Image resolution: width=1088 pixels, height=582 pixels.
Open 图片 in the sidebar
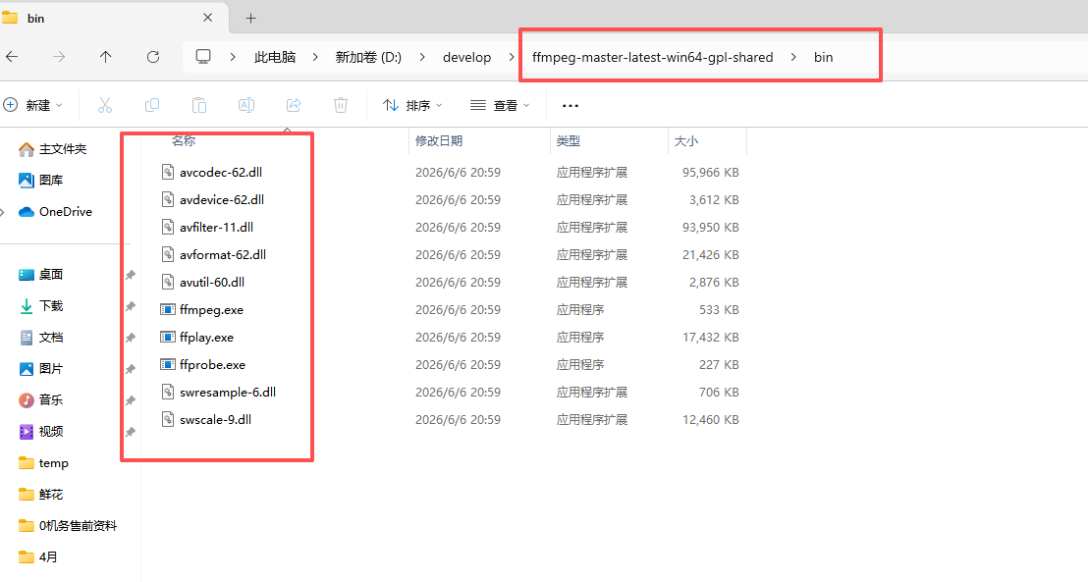pos(41,368)
